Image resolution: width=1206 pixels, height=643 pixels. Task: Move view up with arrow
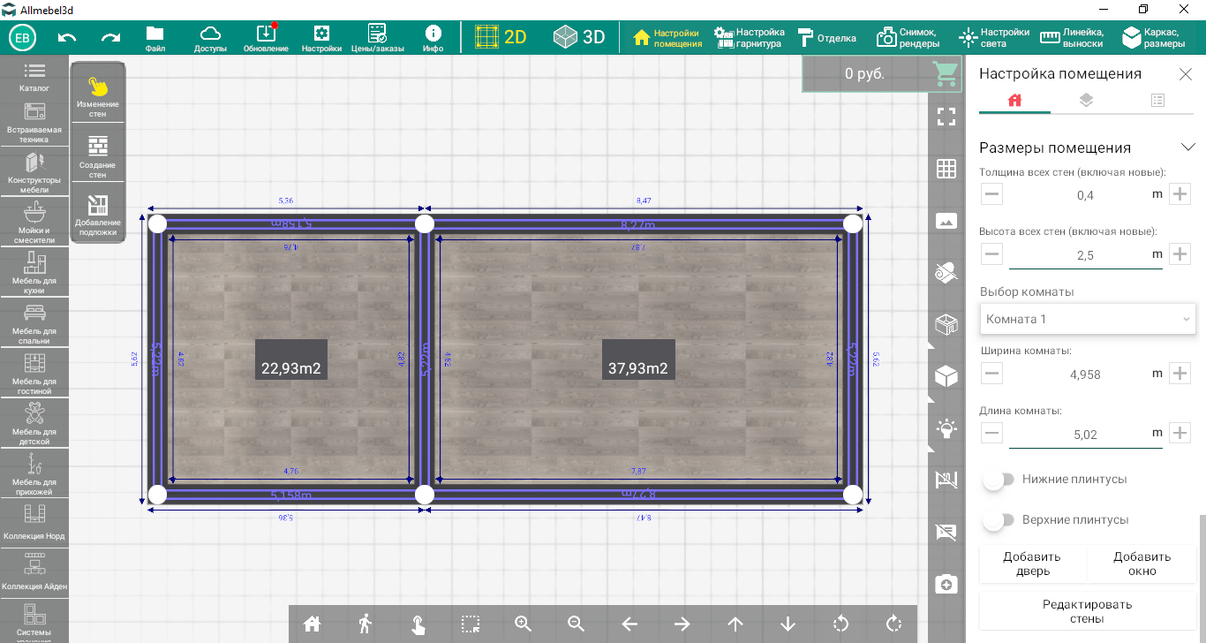coord(735,624)
